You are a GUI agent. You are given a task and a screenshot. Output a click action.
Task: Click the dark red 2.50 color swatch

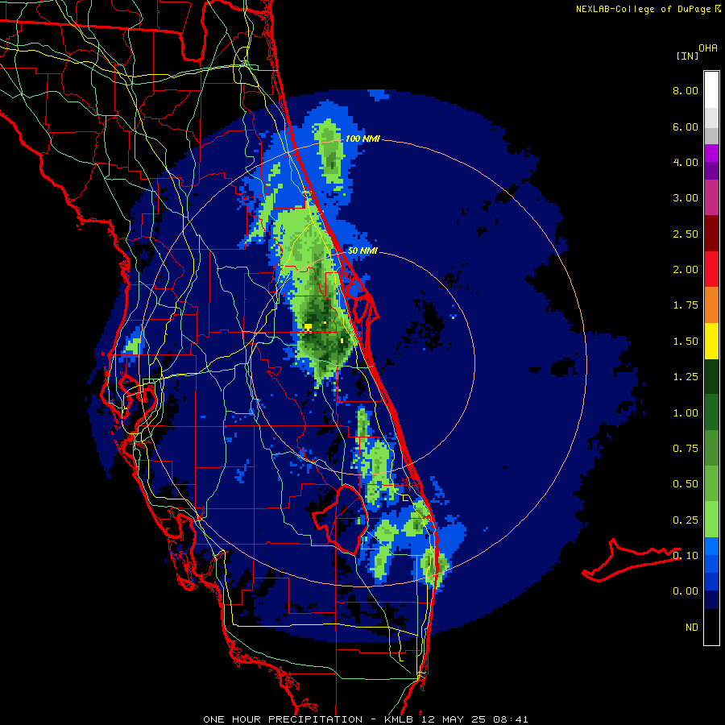(711, 234)
